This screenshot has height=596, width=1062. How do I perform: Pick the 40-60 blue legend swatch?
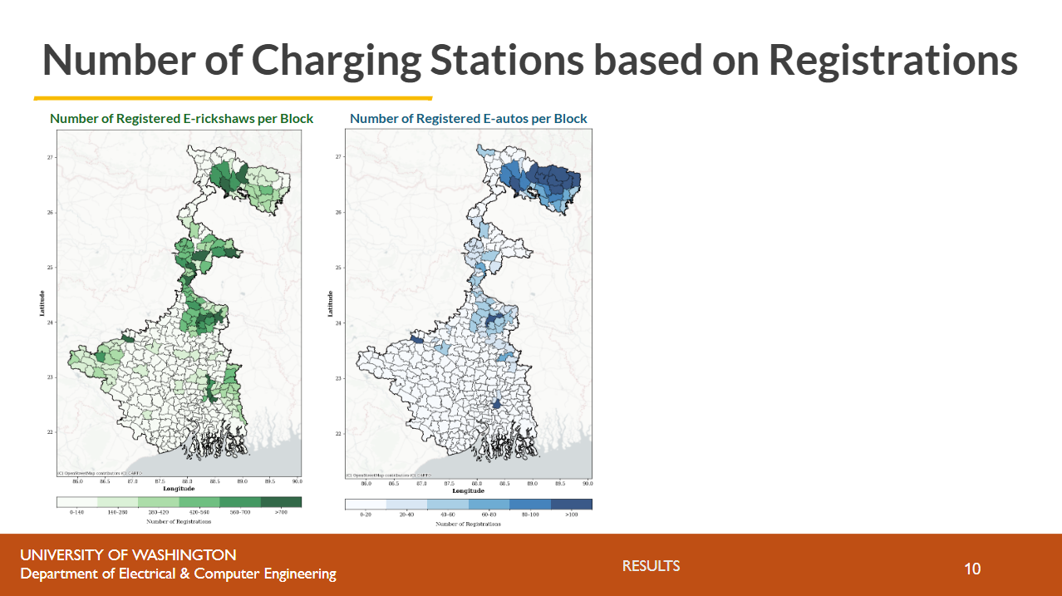pos(448,504)
